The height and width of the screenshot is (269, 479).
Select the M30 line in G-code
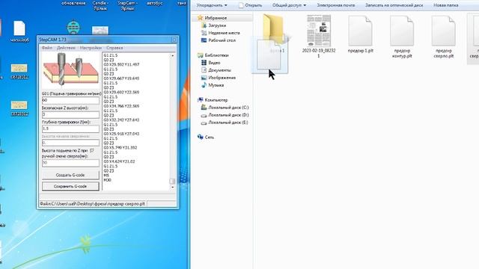pos(107,180)
